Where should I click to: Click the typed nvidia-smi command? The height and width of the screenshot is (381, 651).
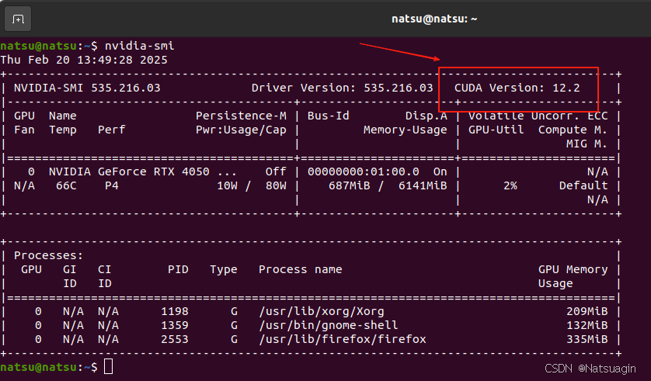click(x=140, y=46)
